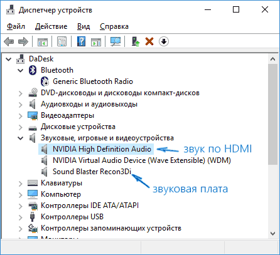Click the down-arrow disable device icon
280x255 pixels.
[x=164, y=41]
